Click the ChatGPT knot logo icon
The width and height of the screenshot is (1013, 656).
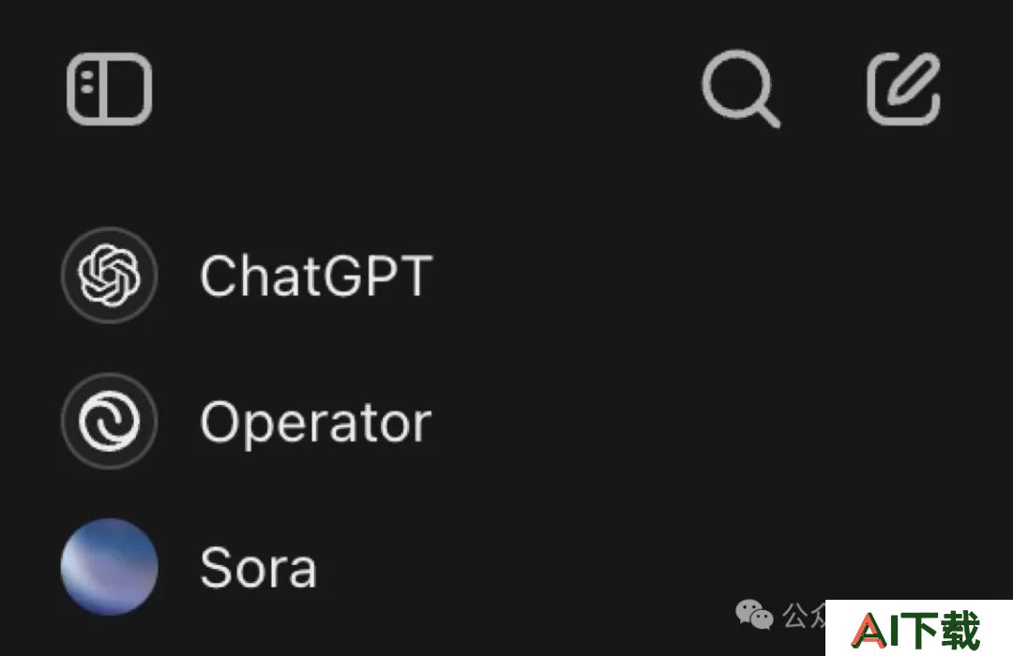109,276
